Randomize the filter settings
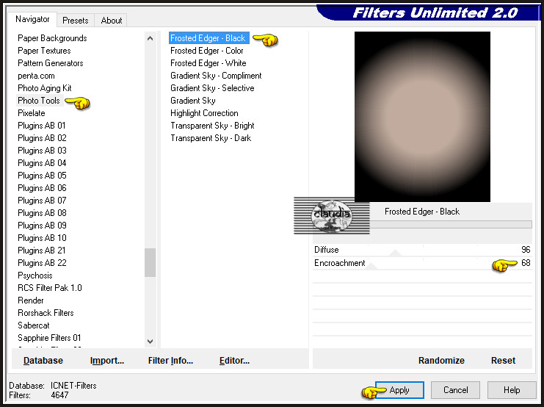 [441, 361]
